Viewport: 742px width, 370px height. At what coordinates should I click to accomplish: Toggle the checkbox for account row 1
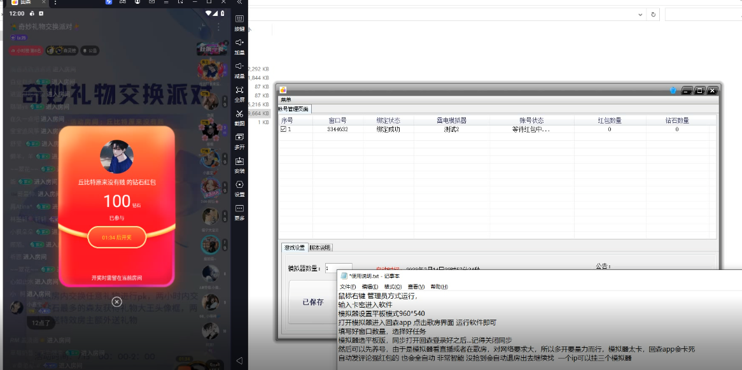coord(284,129)
